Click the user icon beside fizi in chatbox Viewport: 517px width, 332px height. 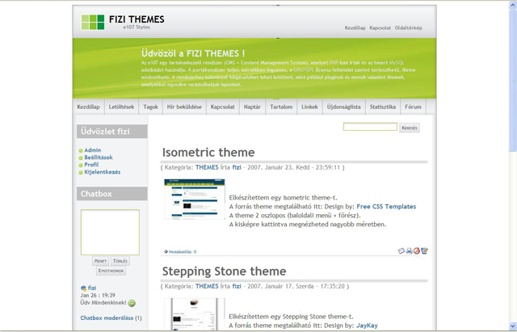pyautogui.click(x=84, y=288)
